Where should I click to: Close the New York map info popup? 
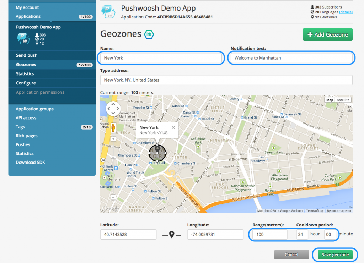(x=173, y=127)
